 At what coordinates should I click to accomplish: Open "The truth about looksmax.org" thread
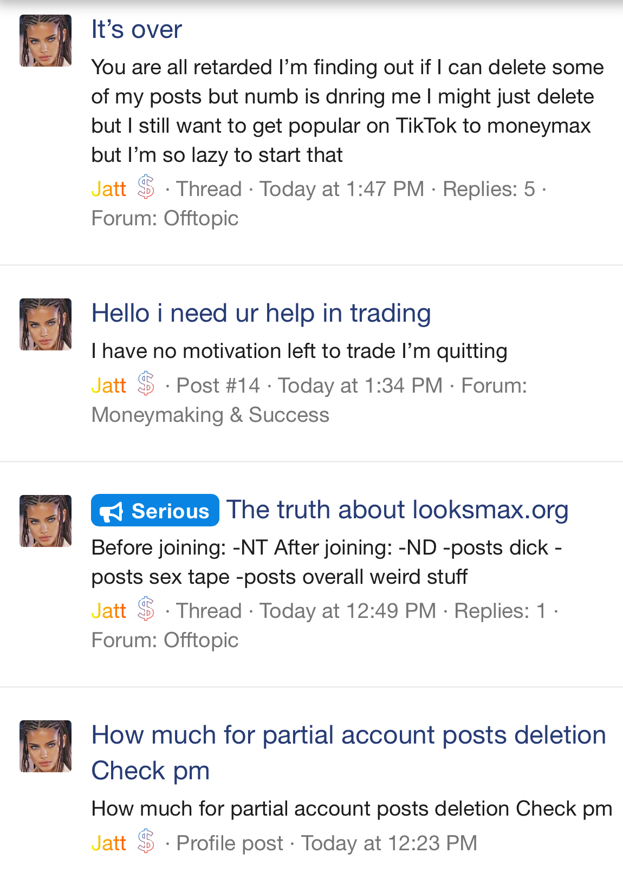[397, 510]
